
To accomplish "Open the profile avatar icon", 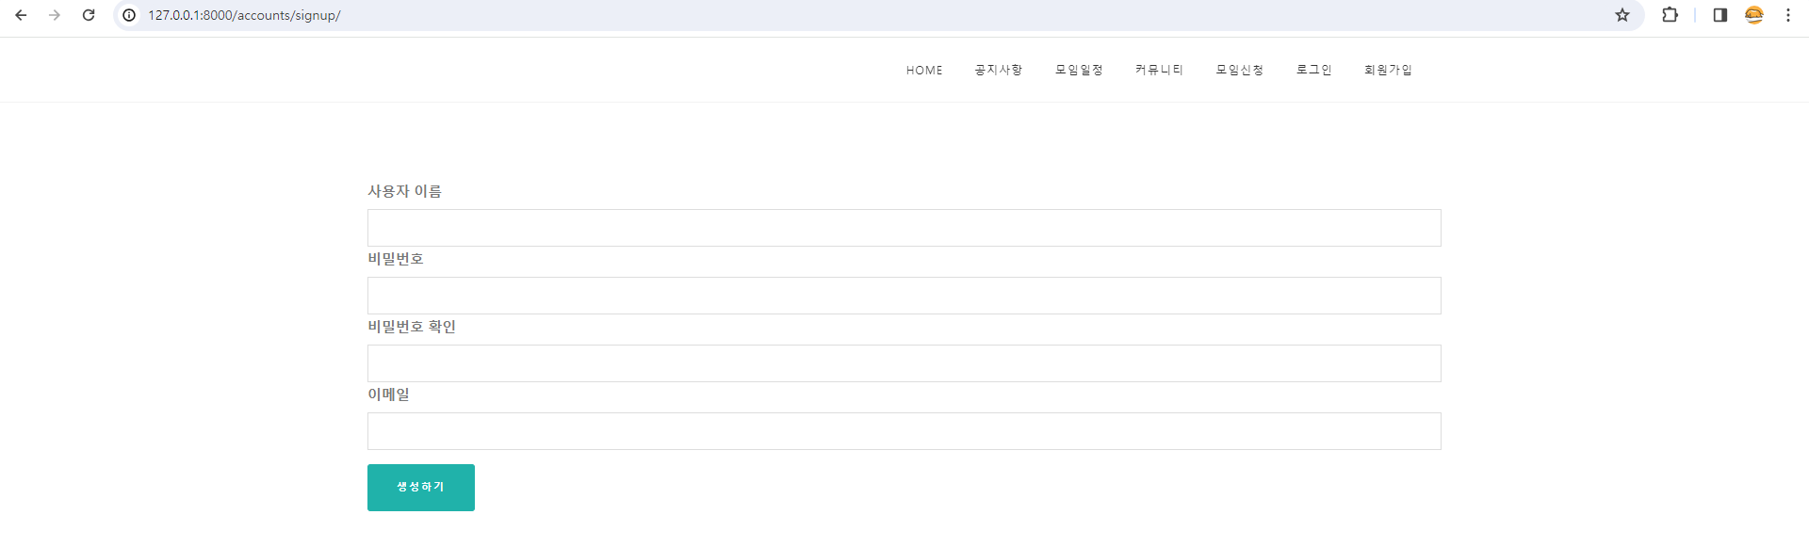I will (x=1753, y=15).
